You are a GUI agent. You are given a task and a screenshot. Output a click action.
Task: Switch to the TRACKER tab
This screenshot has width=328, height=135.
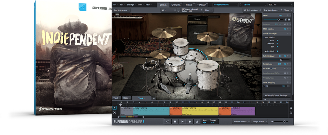(x=202, y=5)
